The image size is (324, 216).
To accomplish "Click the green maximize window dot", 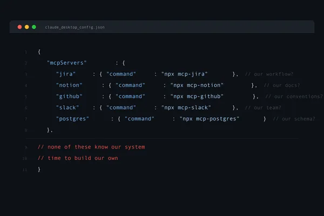I will click(x=34, y=27).
